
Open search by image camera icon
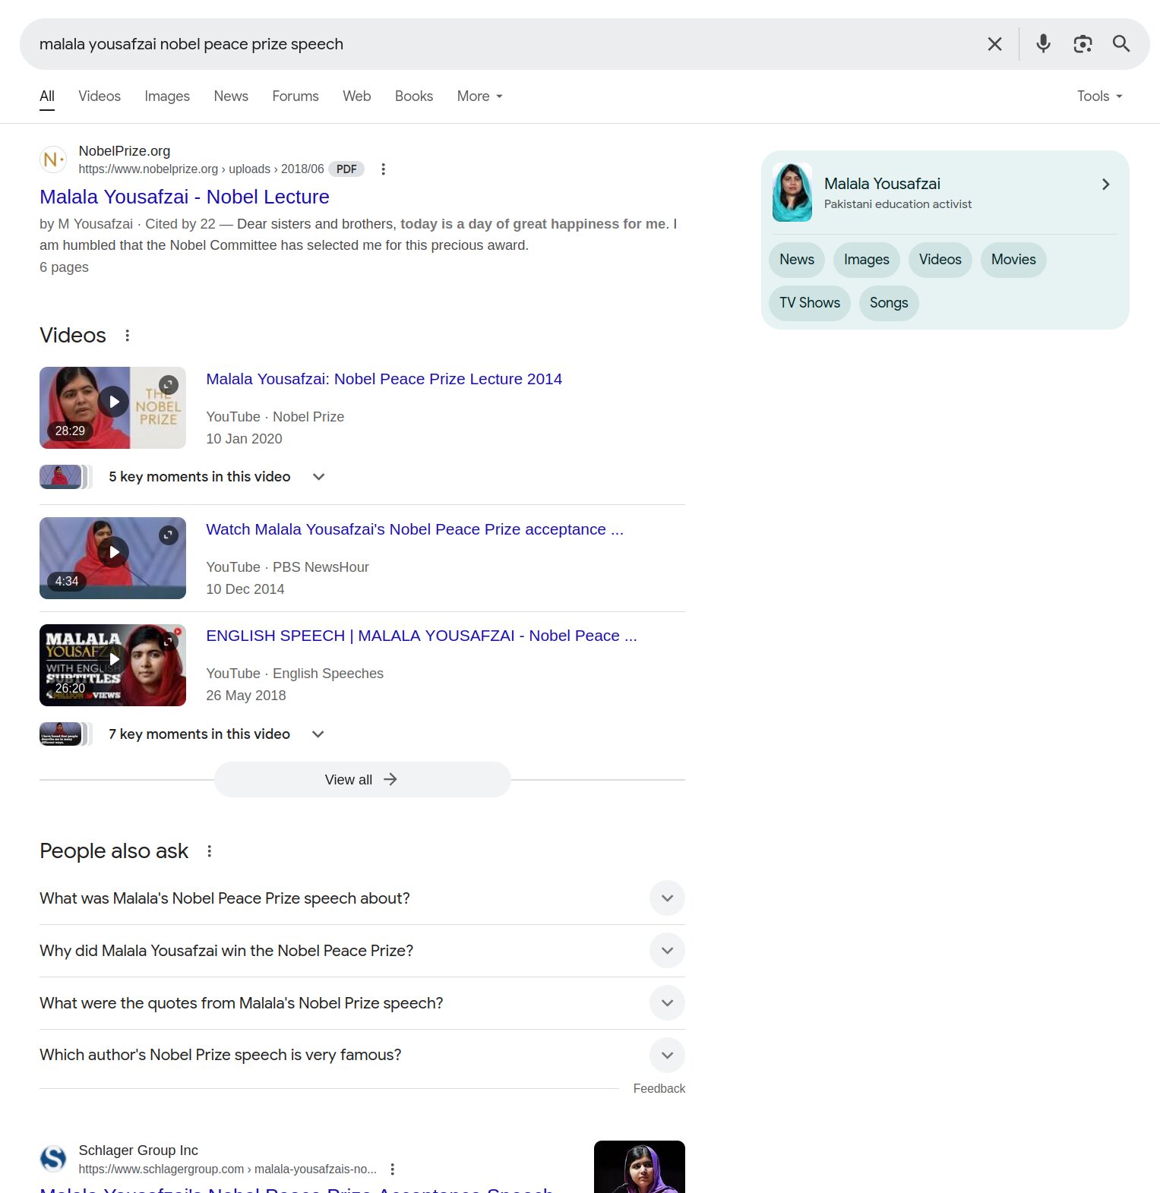click(1083, 44)
